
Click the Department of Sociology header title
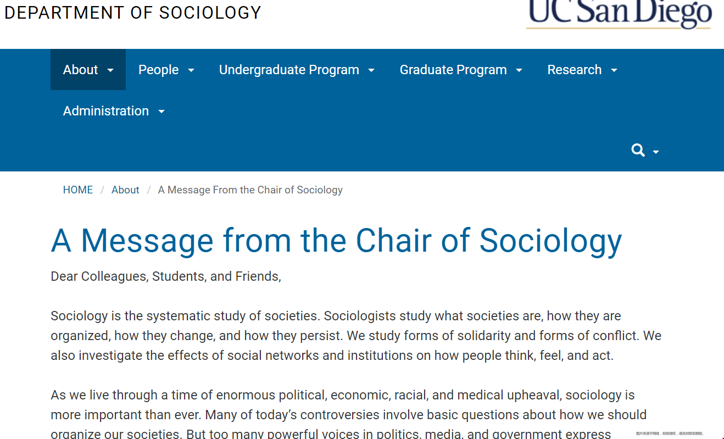click(133, 12)
